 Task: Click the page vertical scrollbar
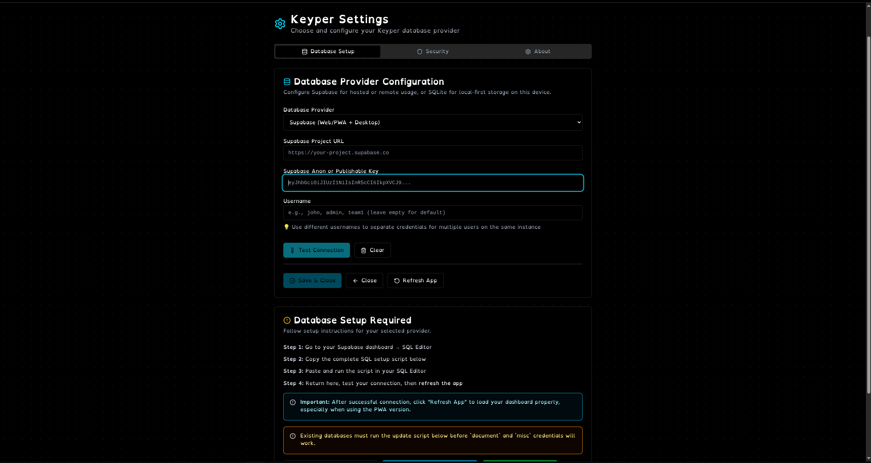point(868,214)
